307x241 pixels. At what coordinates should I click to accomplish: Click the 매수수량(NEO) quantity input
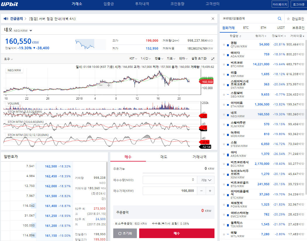(x=170, y=180)
